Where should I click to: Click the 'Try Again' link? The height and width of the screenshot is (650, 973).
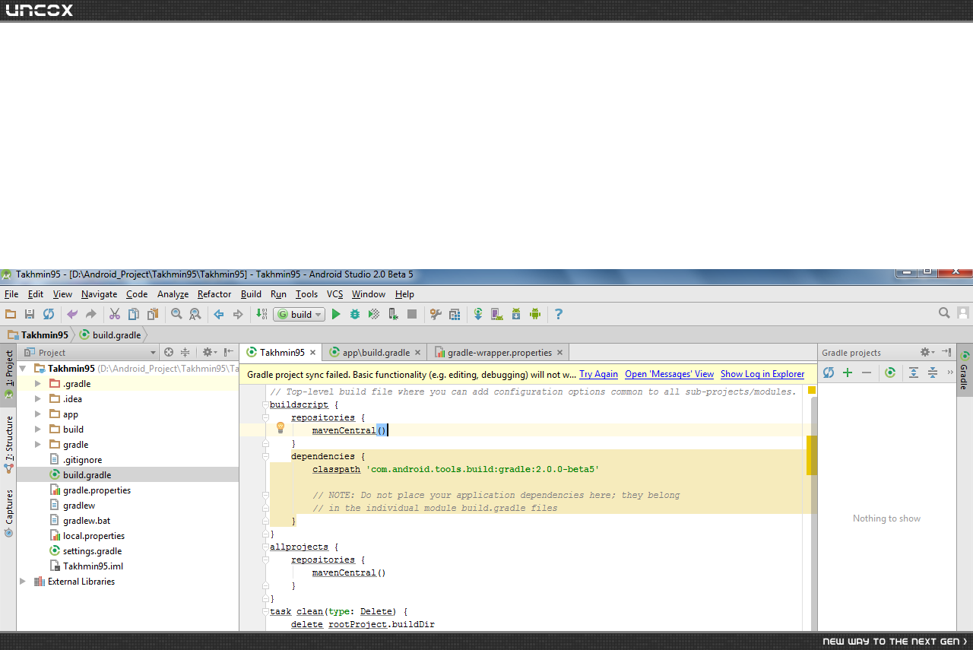point(599,374)
